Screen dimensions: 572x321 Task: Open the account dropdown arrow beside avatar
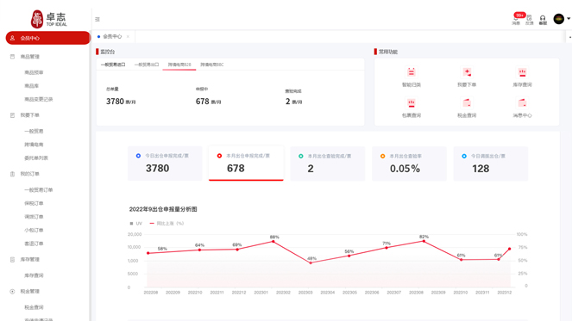point(569,19)
